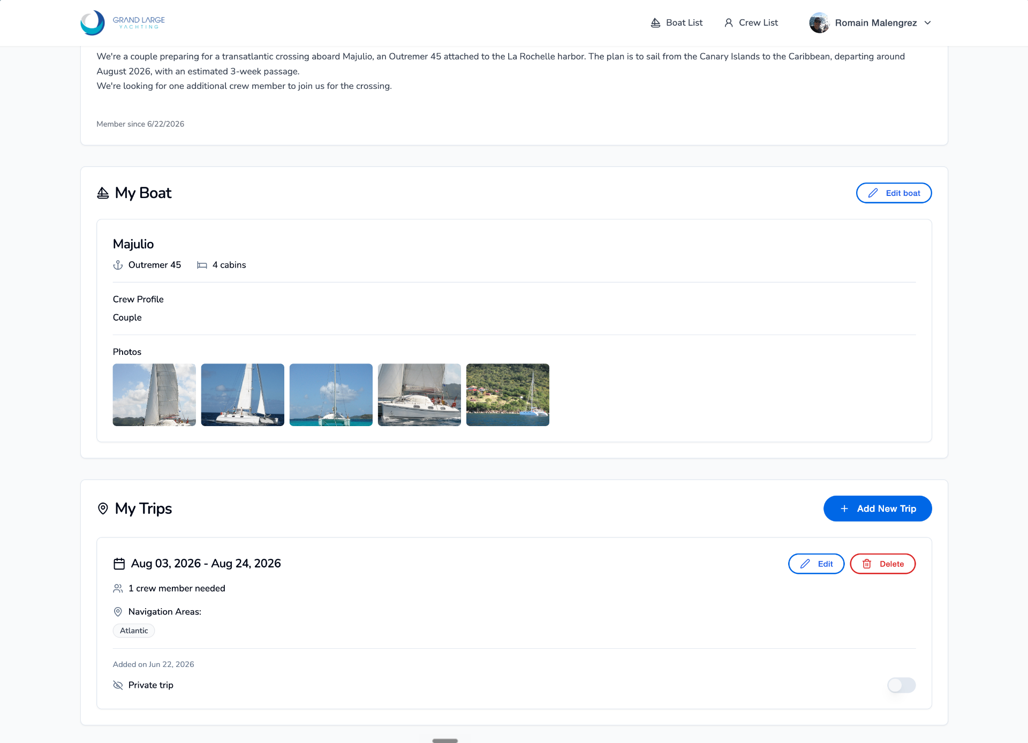Open the Grand Large Yachting logo
This screenshot has height=743, width=1028.
[123, 22]
